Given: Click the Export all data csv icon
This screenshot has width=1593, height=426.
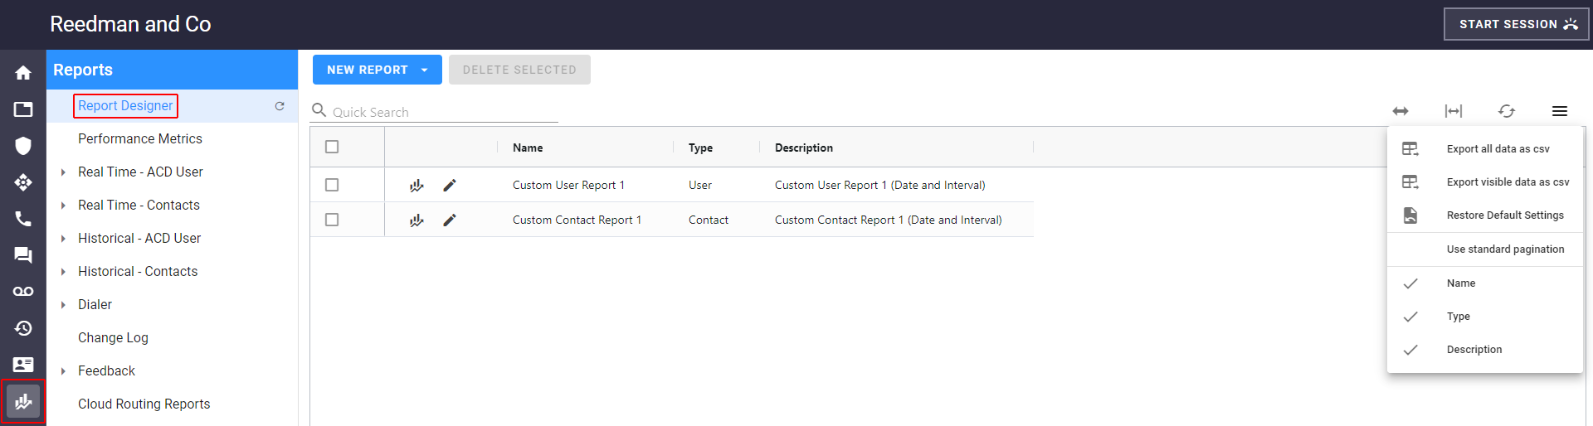Looking at the screenshot, I should click(x=1410, y=149).
